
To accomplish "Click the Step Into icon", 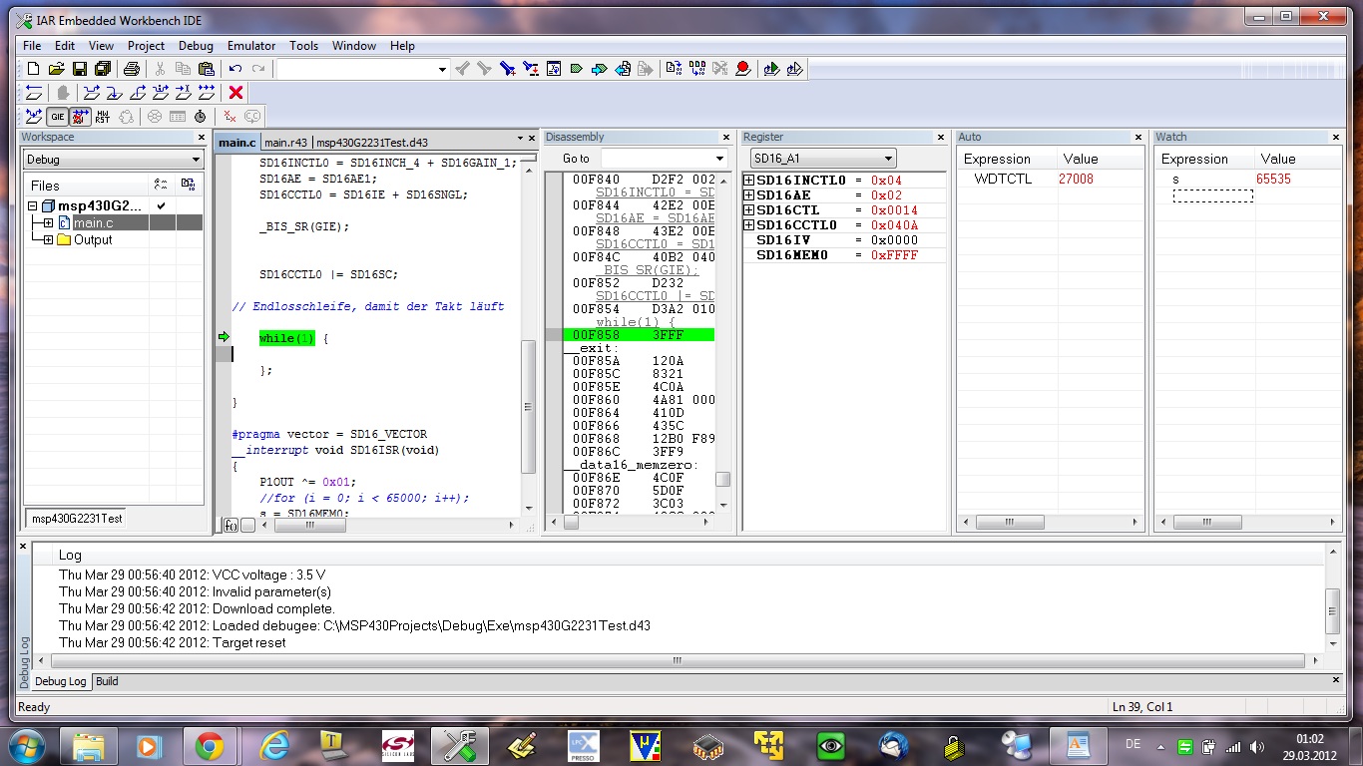I will point(115,93).
